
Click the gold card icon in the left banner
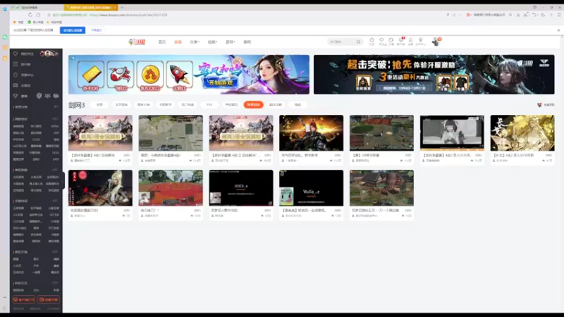click(x=91, y=75)
